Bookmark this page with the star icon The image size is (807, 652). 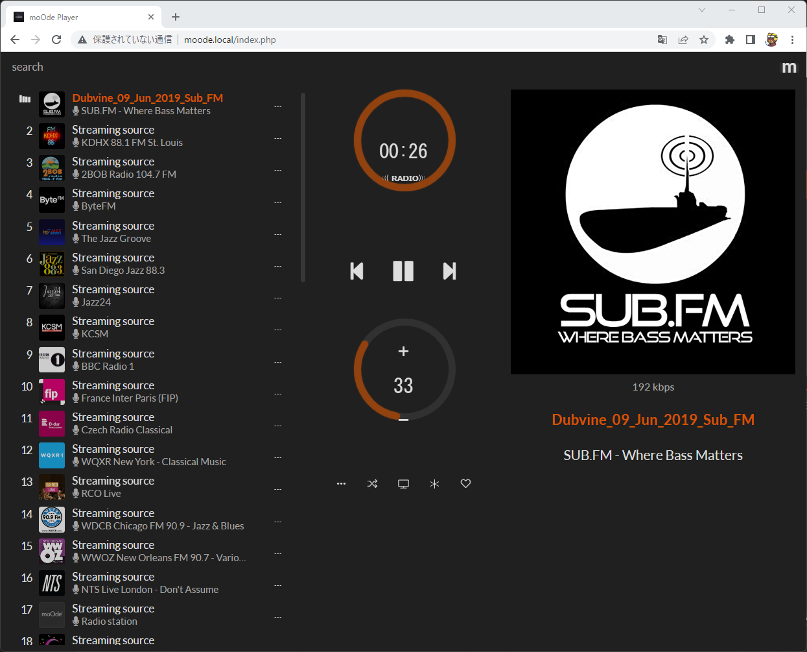coord(704,40)
